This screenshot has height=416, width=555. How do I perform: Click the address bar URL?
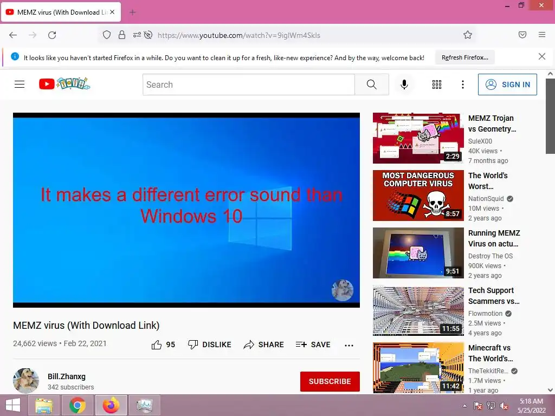pos(239,35)
